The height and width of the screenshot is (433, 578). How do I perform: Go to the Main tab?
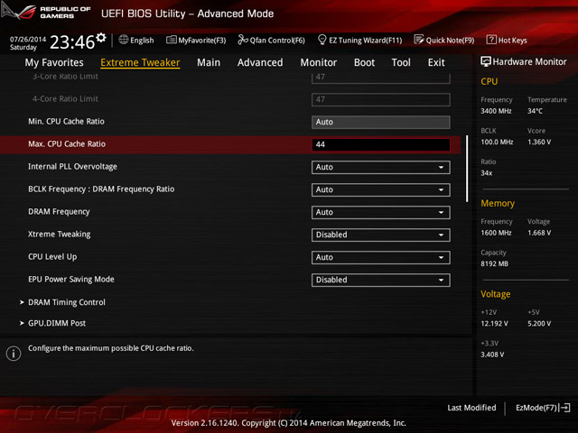[x=209, y=62]
